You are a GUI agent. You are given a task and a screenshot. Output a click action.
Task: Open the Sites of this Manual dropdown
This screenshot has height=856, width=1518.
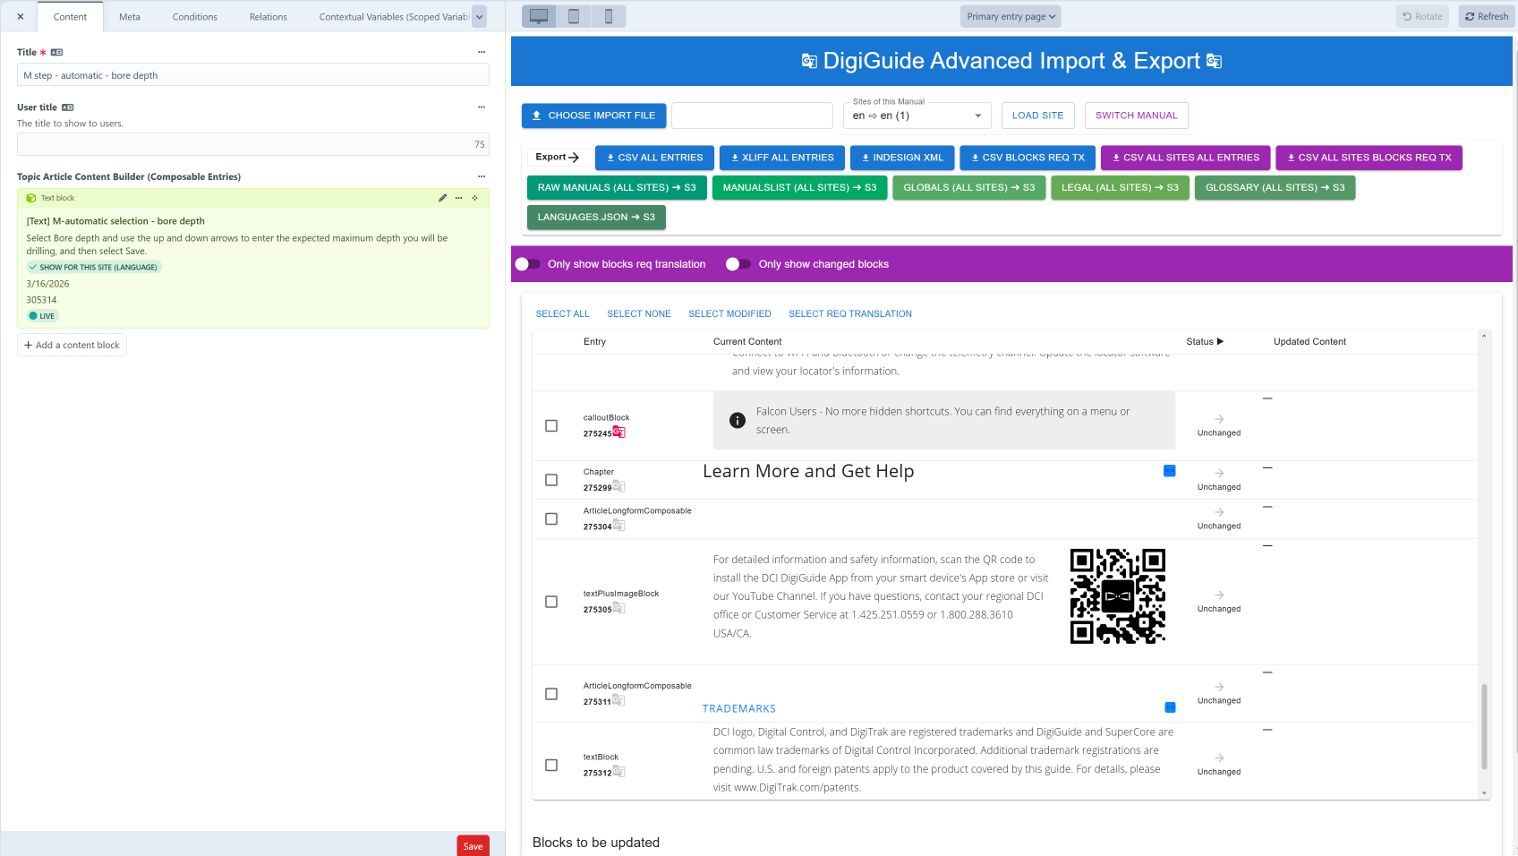917,116
